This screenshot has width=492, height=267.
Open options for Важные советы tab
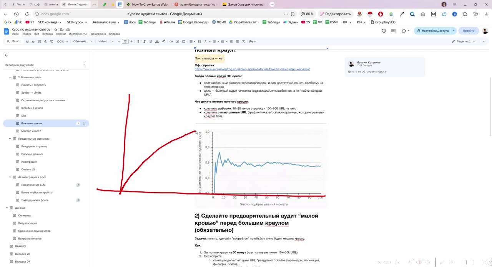click(84, 123)
